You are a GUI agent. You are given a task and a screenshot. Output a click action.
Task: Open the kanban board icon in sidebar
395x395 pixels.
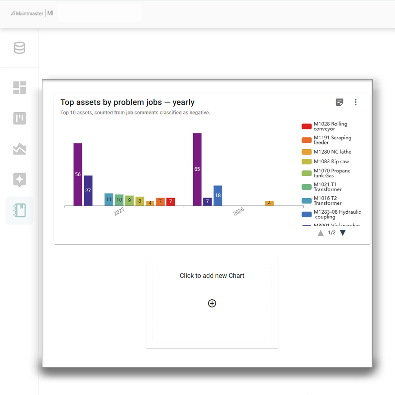(19, 118)
